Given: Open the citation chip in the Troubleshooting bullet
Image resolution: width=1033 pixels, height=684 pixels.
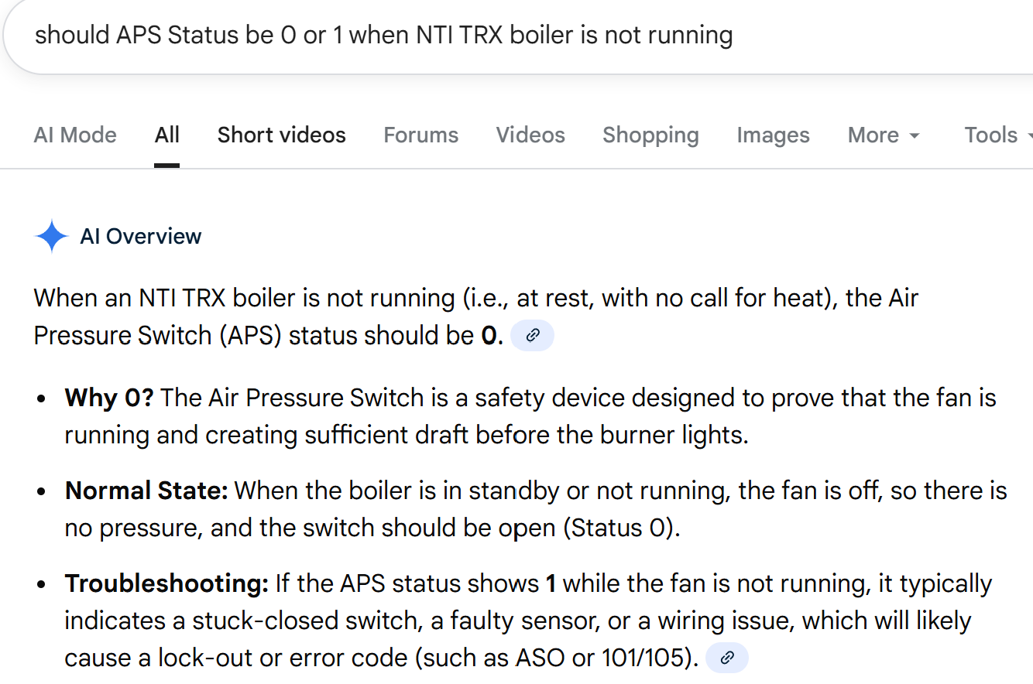Looking at the screenshot, I should point(726,657).
